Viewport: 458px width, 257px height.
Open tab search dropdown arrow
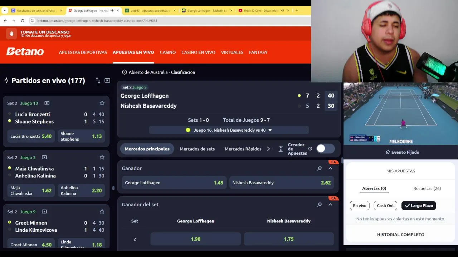(5, 11)
